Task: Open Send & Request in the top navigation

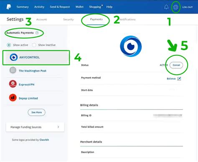Action: 60,7
